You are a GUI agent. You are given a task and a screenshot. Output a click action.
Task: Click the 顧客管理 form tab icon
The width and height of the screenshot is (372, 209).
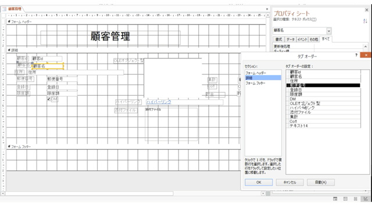click(x=4, y=9)
